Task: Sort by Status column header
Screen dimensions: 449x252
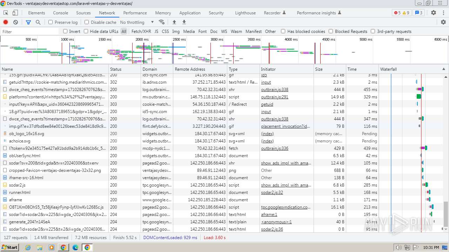Action: (x=125, y=69)
